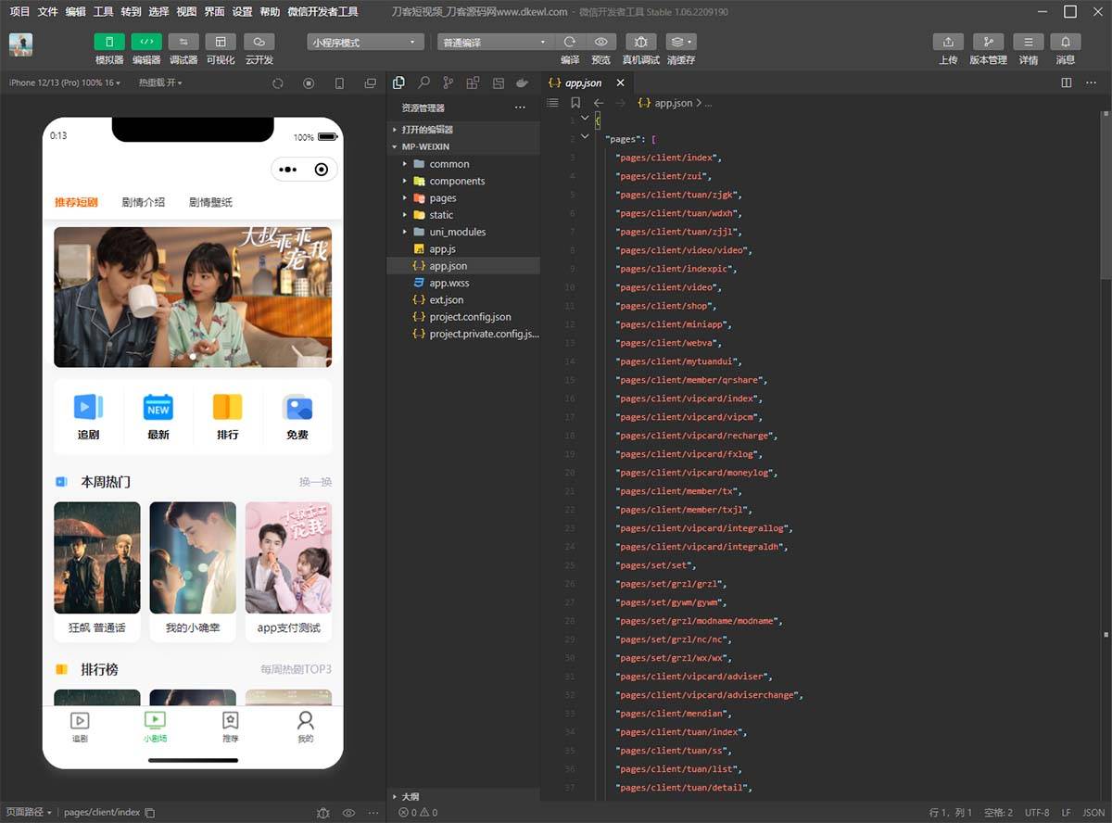Click the 真机调试 bug icon

click(640, 42)
